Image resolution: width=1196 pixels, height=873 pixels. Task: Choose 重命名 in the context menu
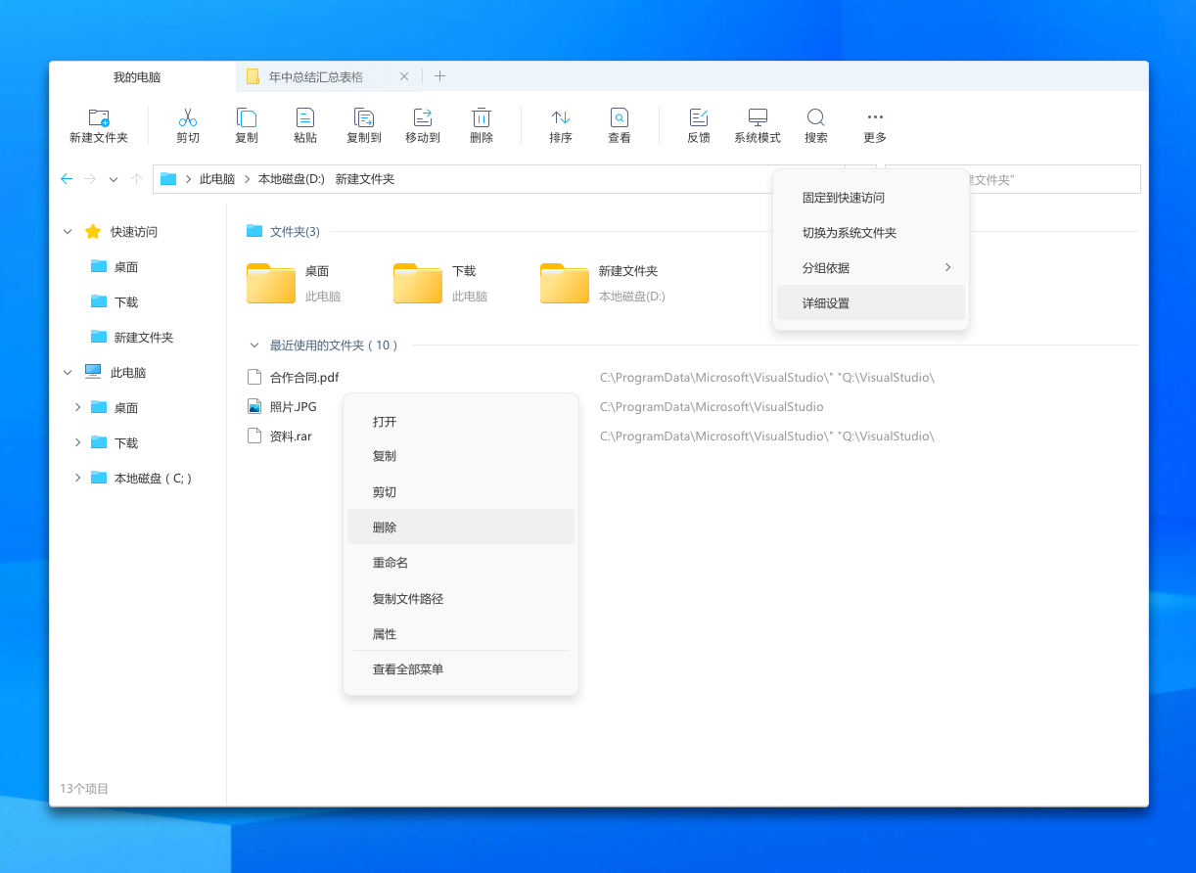[461, 563]
